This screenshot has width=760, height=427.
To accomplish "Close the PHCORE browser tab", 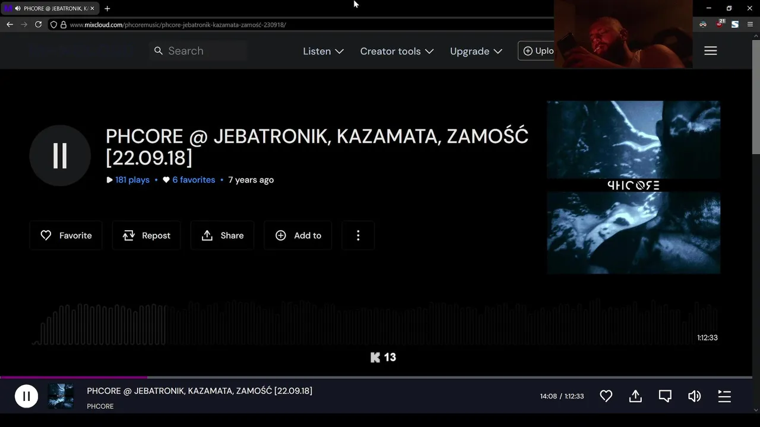I will click(x=92, y=8).
